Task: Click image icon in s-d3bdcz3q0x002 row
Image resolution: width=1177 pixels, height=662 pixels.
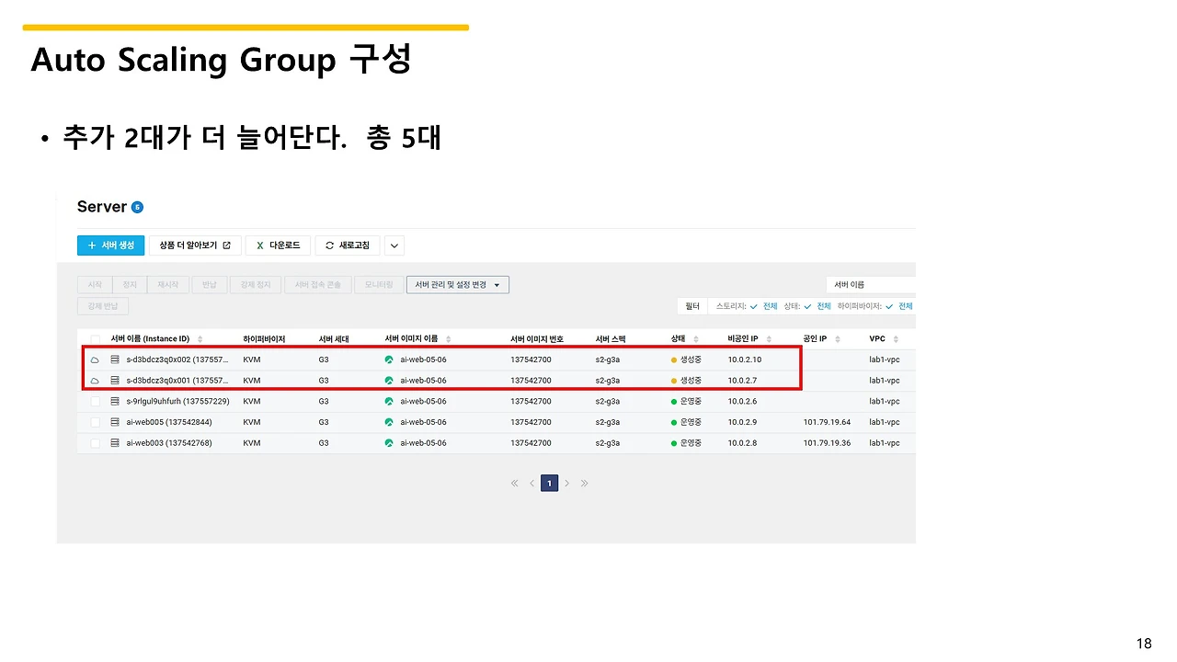Action: click(389, 360)
